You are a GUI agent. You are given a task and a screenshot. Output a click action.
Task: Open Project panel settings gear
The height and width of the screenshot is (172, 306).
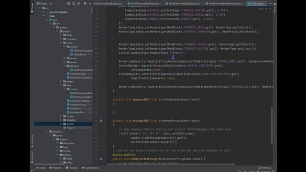click(85, 3)
